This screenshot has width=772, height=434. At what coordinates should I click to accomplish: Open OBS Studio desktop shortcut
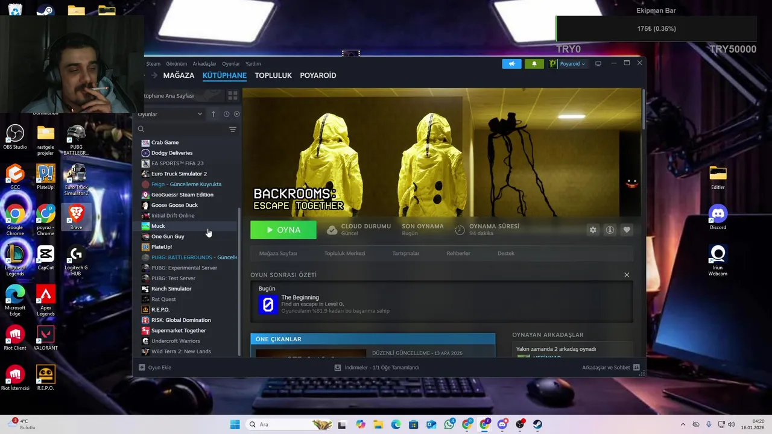coord(15,137)
